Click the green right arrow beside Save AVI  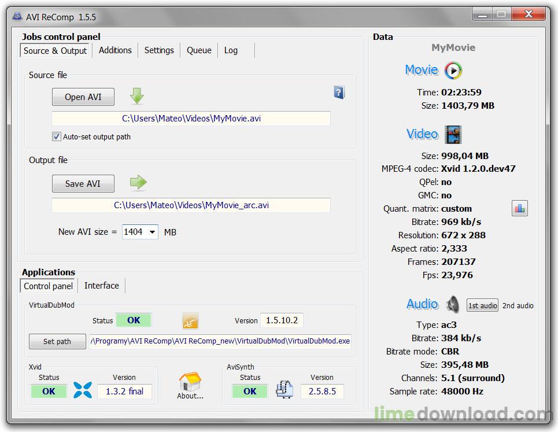pyautogui.click(x=138, y=182)
